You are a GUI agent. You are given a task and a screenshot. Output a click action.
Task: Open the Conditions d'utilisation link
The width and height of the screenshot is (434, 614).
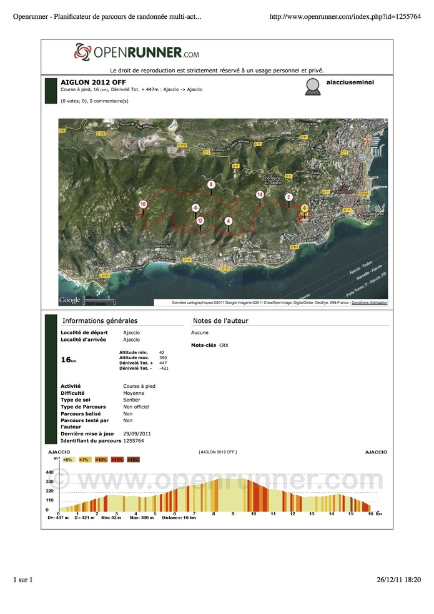(x=369, y=303)
